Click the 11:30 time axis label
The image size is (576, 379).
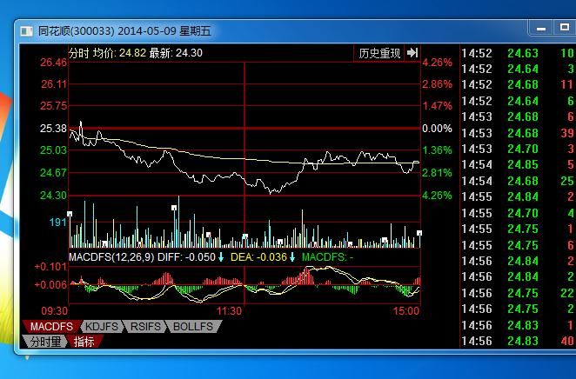pos(229,311)
